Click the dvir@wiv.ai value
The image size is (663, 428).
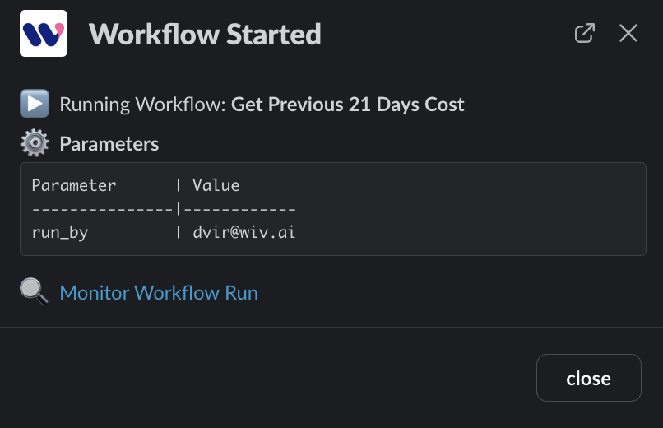click(x=243, y=233)
